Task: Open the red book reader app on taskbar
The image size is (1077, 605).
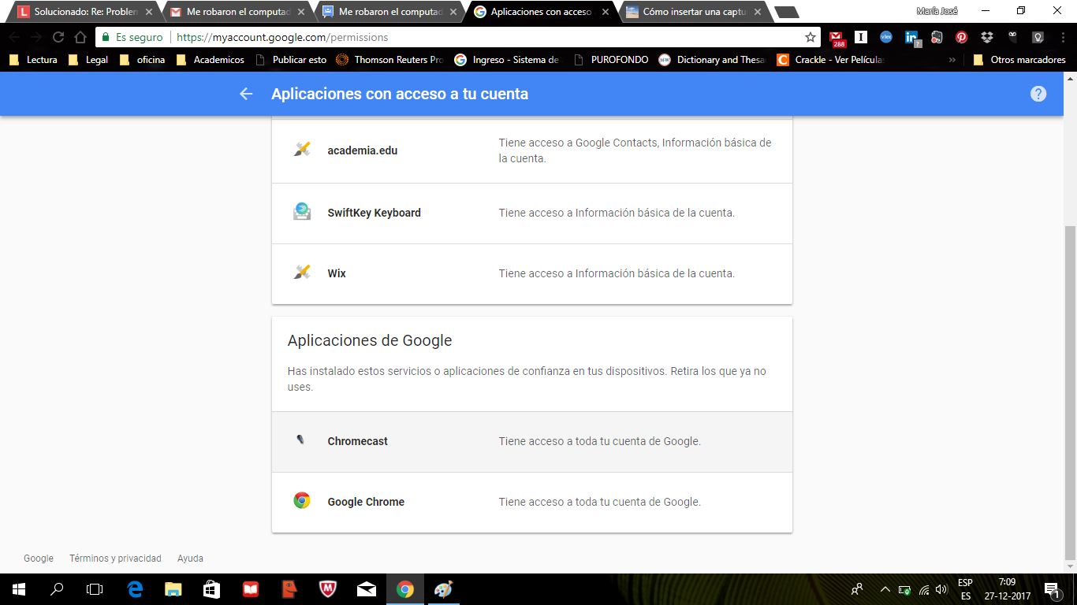Action: (251, 589)
